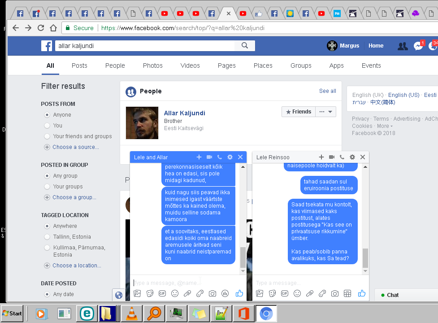438x323 pixels.
Task: Open Microsoft Office from the taskbar
Action: click(243, 314)
